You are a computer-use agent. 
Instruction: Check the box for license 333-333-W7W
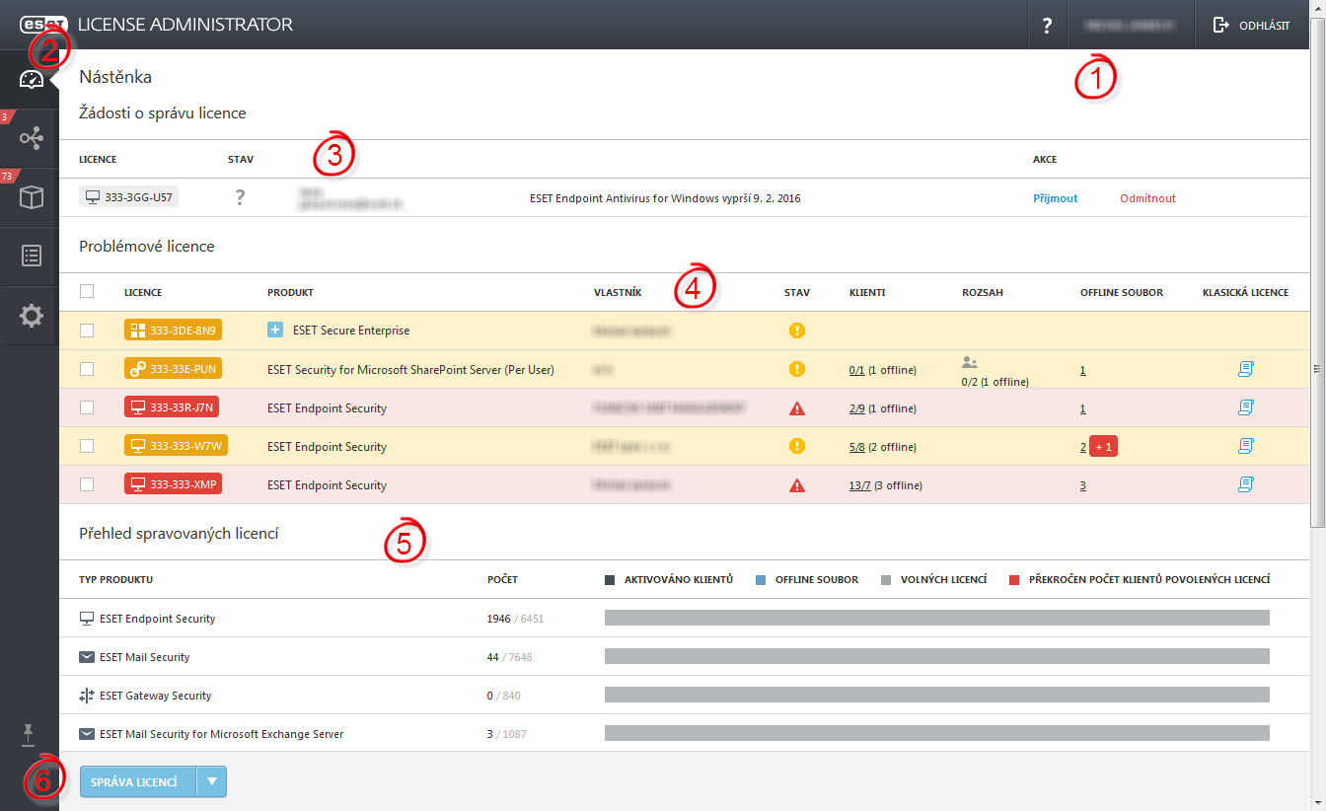(x=87, y=446)
